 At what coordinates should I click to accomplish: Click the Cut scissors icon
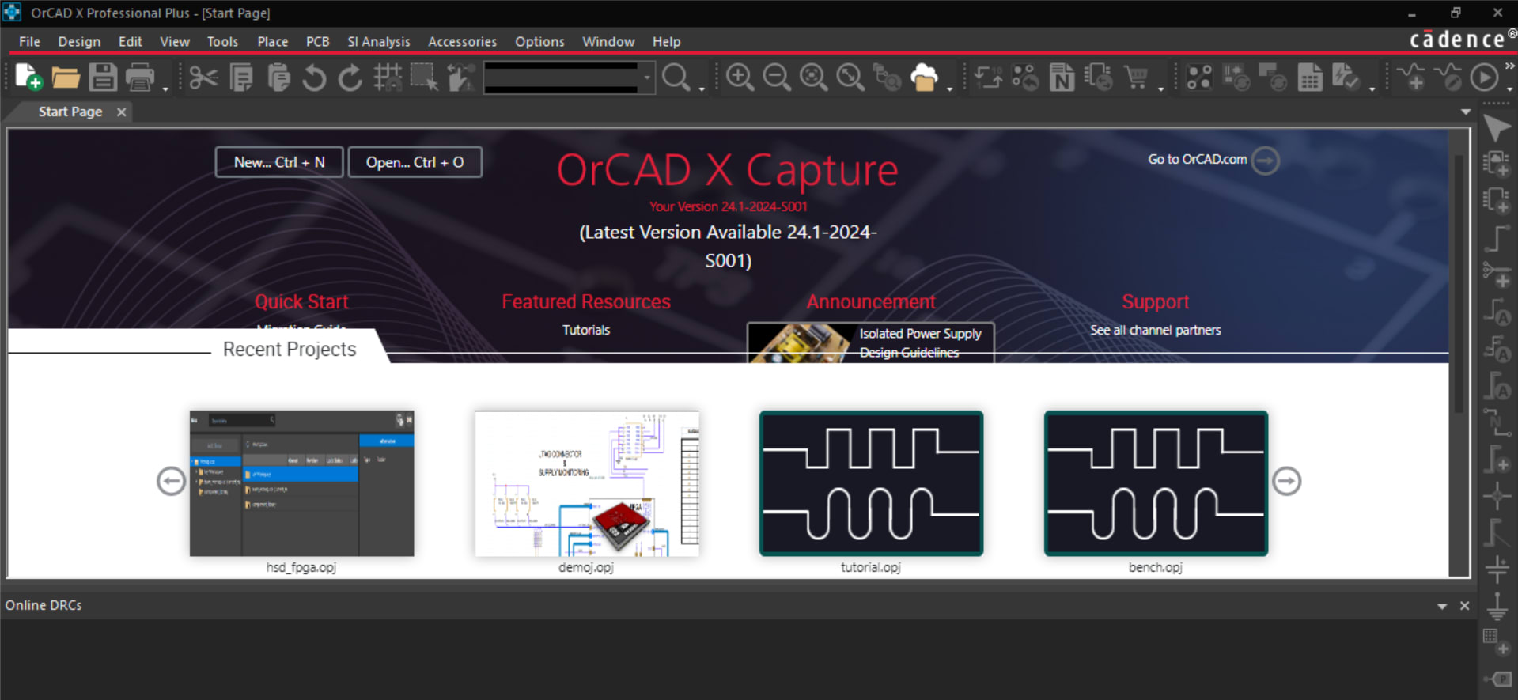(x=203, y=78)
